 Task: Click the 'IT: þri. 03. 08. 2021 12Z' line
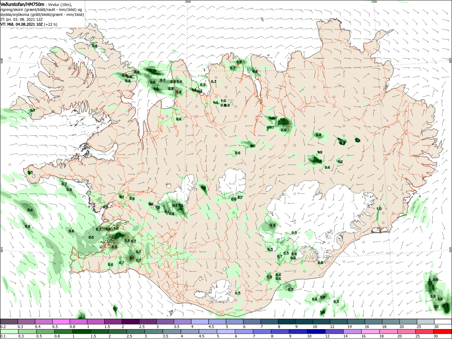pos(21,19)
